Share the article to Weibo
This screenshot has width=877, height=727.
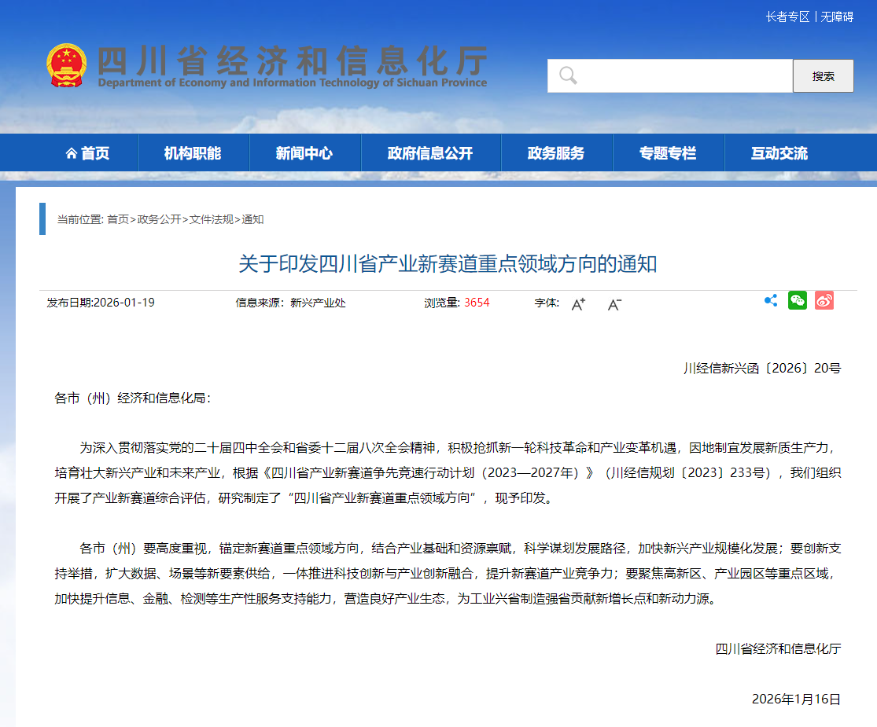pos(824,300)
